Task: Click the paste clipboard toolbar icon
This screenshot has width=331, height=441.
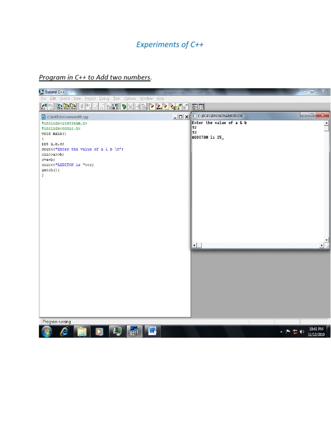Action: (x=144, y=107)
